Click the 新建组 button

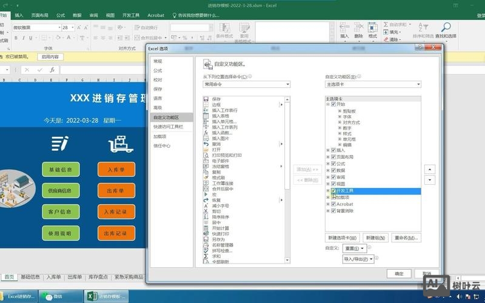375,238
